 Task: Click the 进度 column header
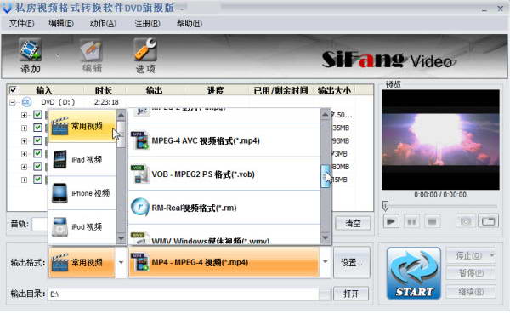point(216,90)
